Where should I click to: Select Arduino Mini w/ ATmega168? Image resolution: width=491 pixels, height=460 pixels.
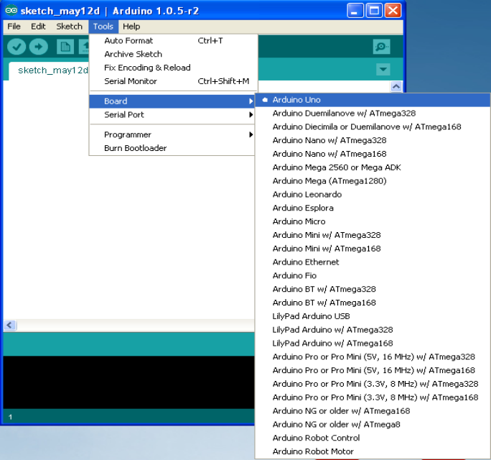point(373,249)
